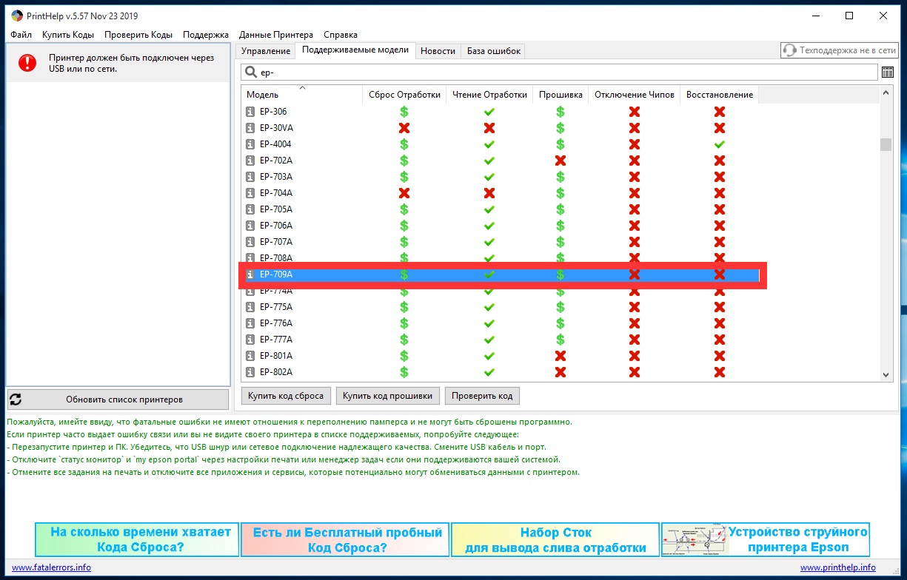The height and width of the screenshot is (580, 907).
Task: Open www.printhelp.info link
Action: point(837,567)
